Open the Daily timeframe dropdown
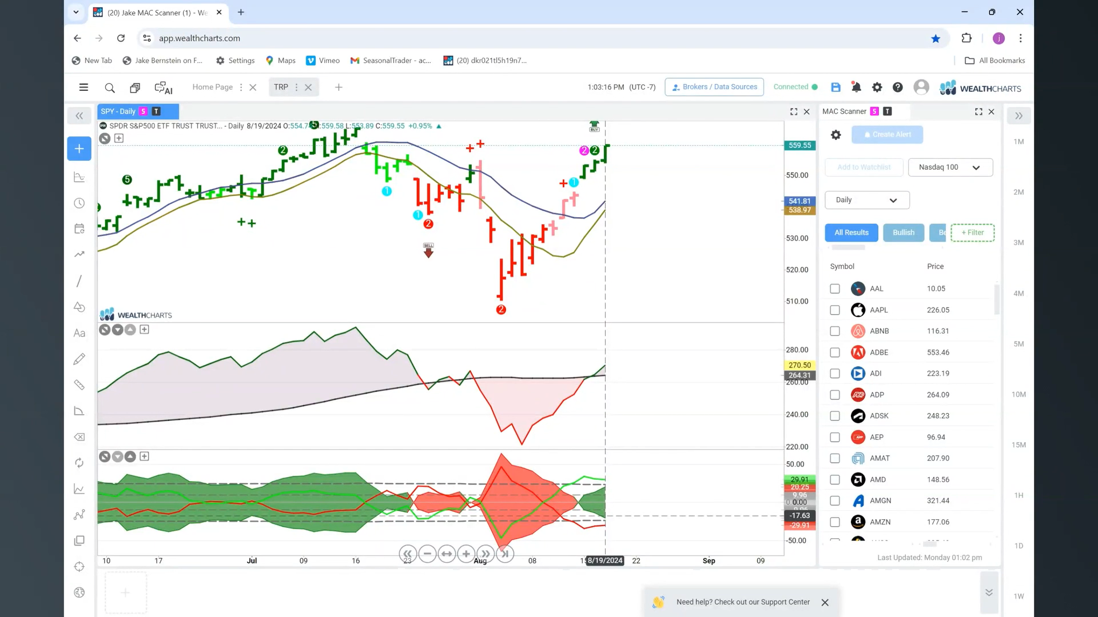The height and width of the screenshot is (617, 1098). 867,200
